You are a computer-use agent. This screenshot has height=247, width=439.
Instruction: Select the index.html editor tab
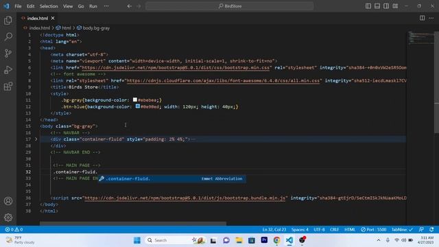tap(38, 19)
